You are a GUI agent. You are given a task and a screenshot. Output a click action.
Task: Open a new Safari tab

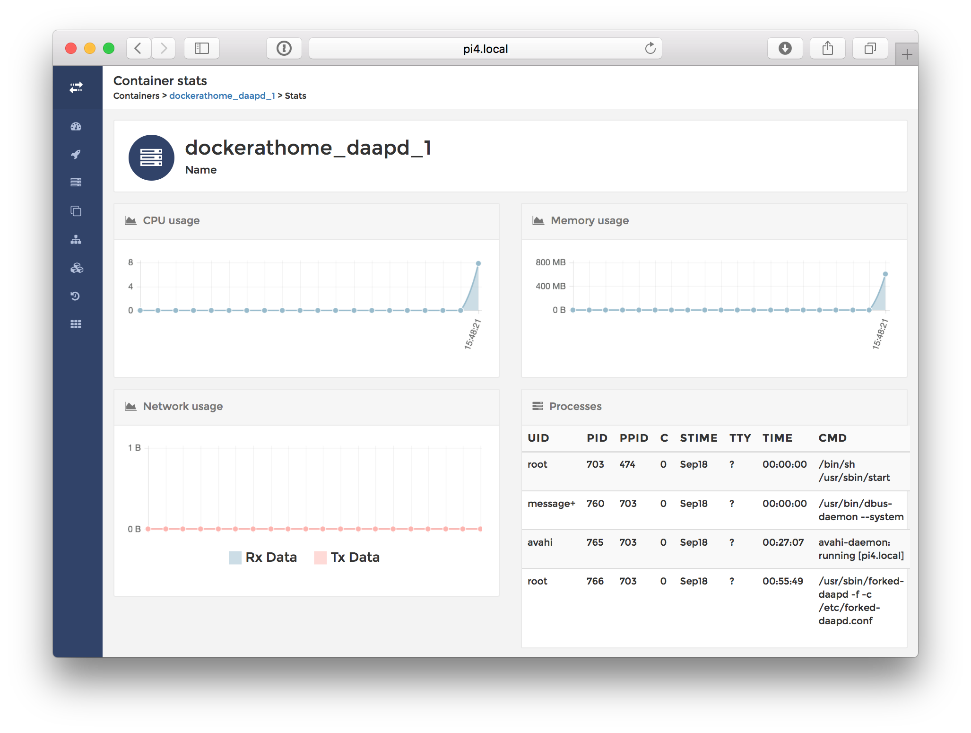click(906, 55)
